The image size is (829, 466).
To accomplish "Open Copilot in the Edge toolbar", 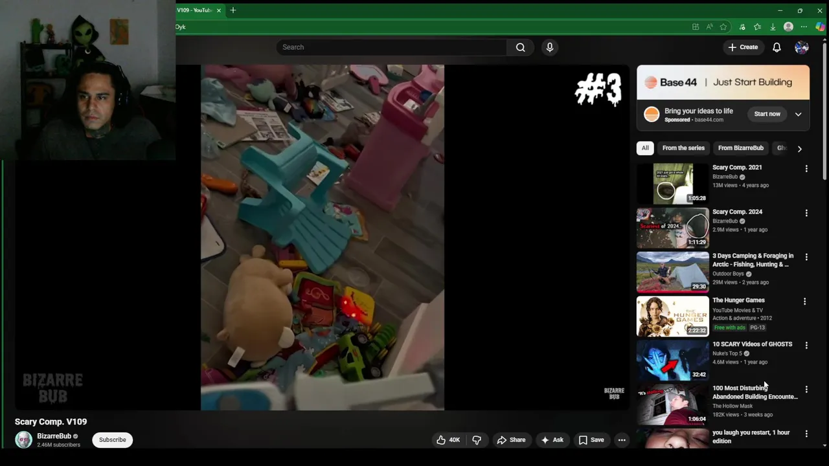I will tap(820, 27).
